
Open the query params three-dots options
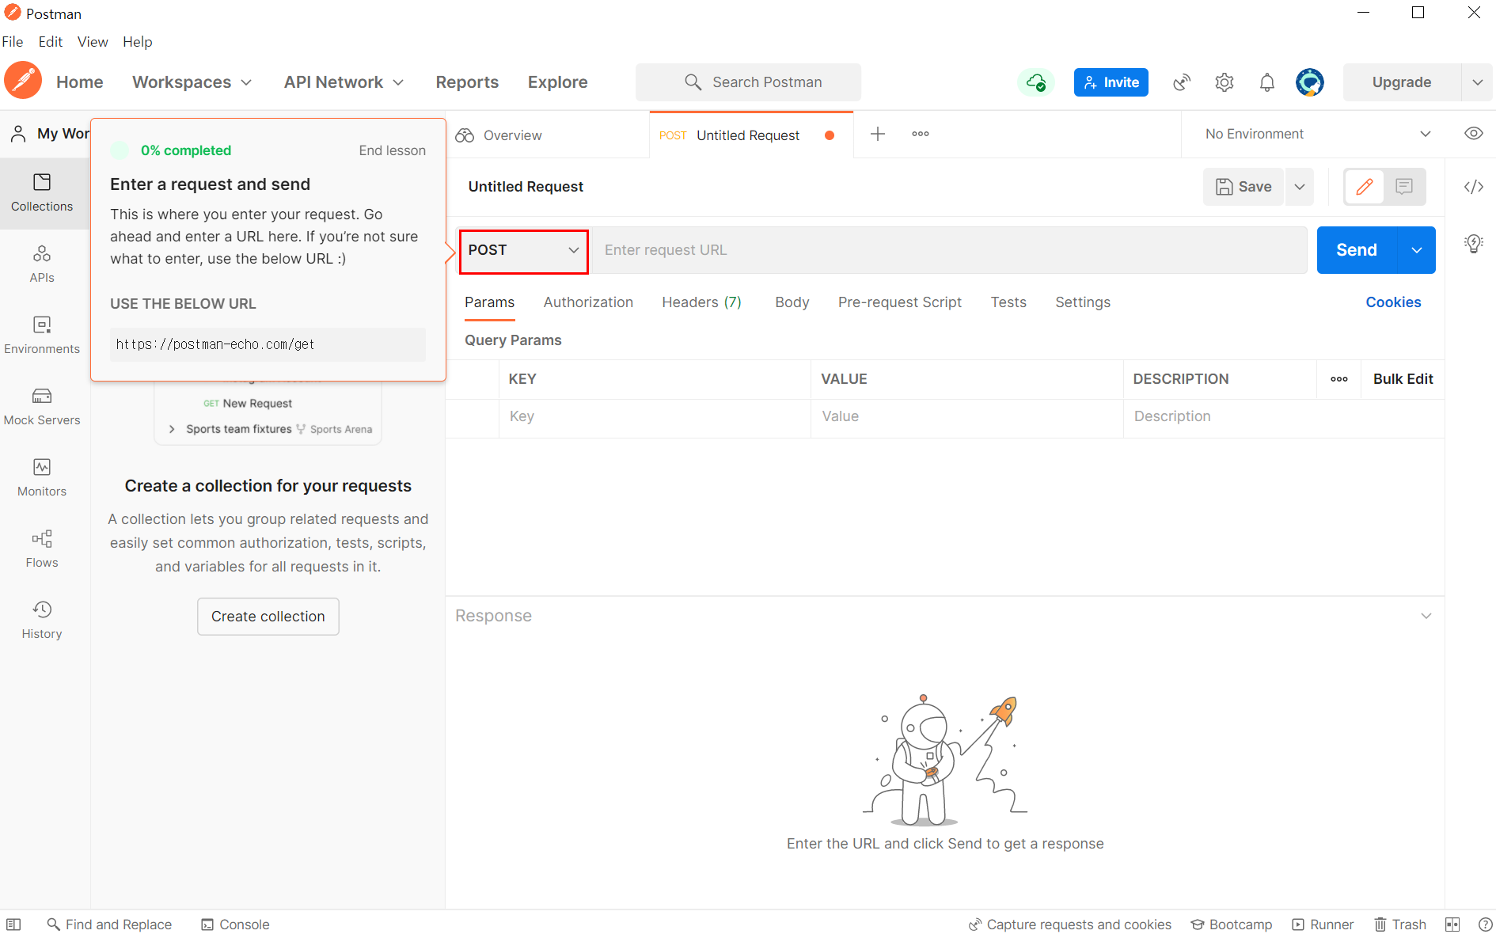(1339, 379)
